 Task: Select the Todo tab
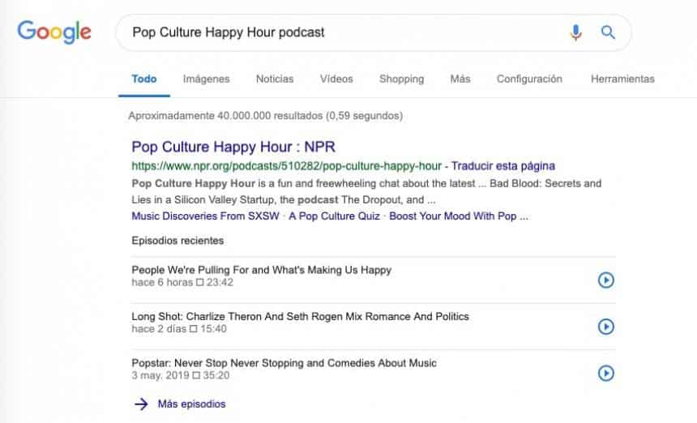pyautogui.click(x=144, y=79)
